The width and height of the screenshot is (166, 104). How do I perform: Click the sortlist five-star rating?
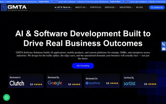(152, 84)
